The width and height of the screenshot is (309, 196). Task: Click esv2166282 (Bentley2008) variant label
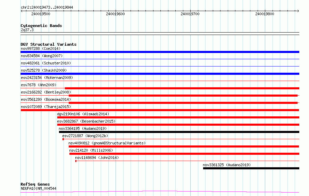(46, 92)
